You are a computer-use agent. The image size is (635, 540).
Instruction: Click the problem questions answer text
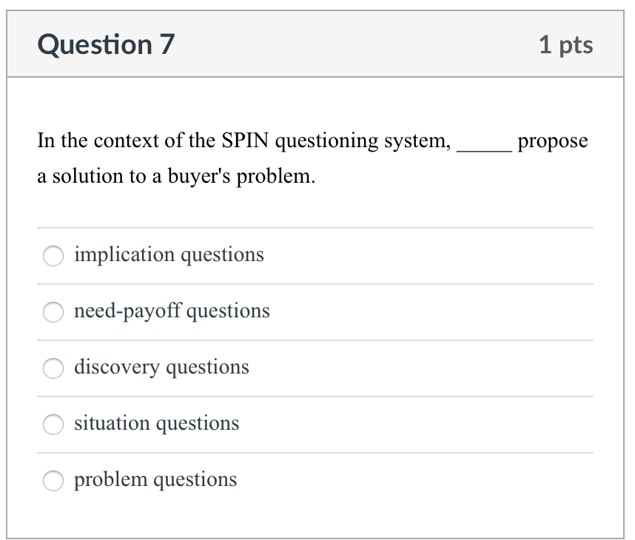click(155, 479)
